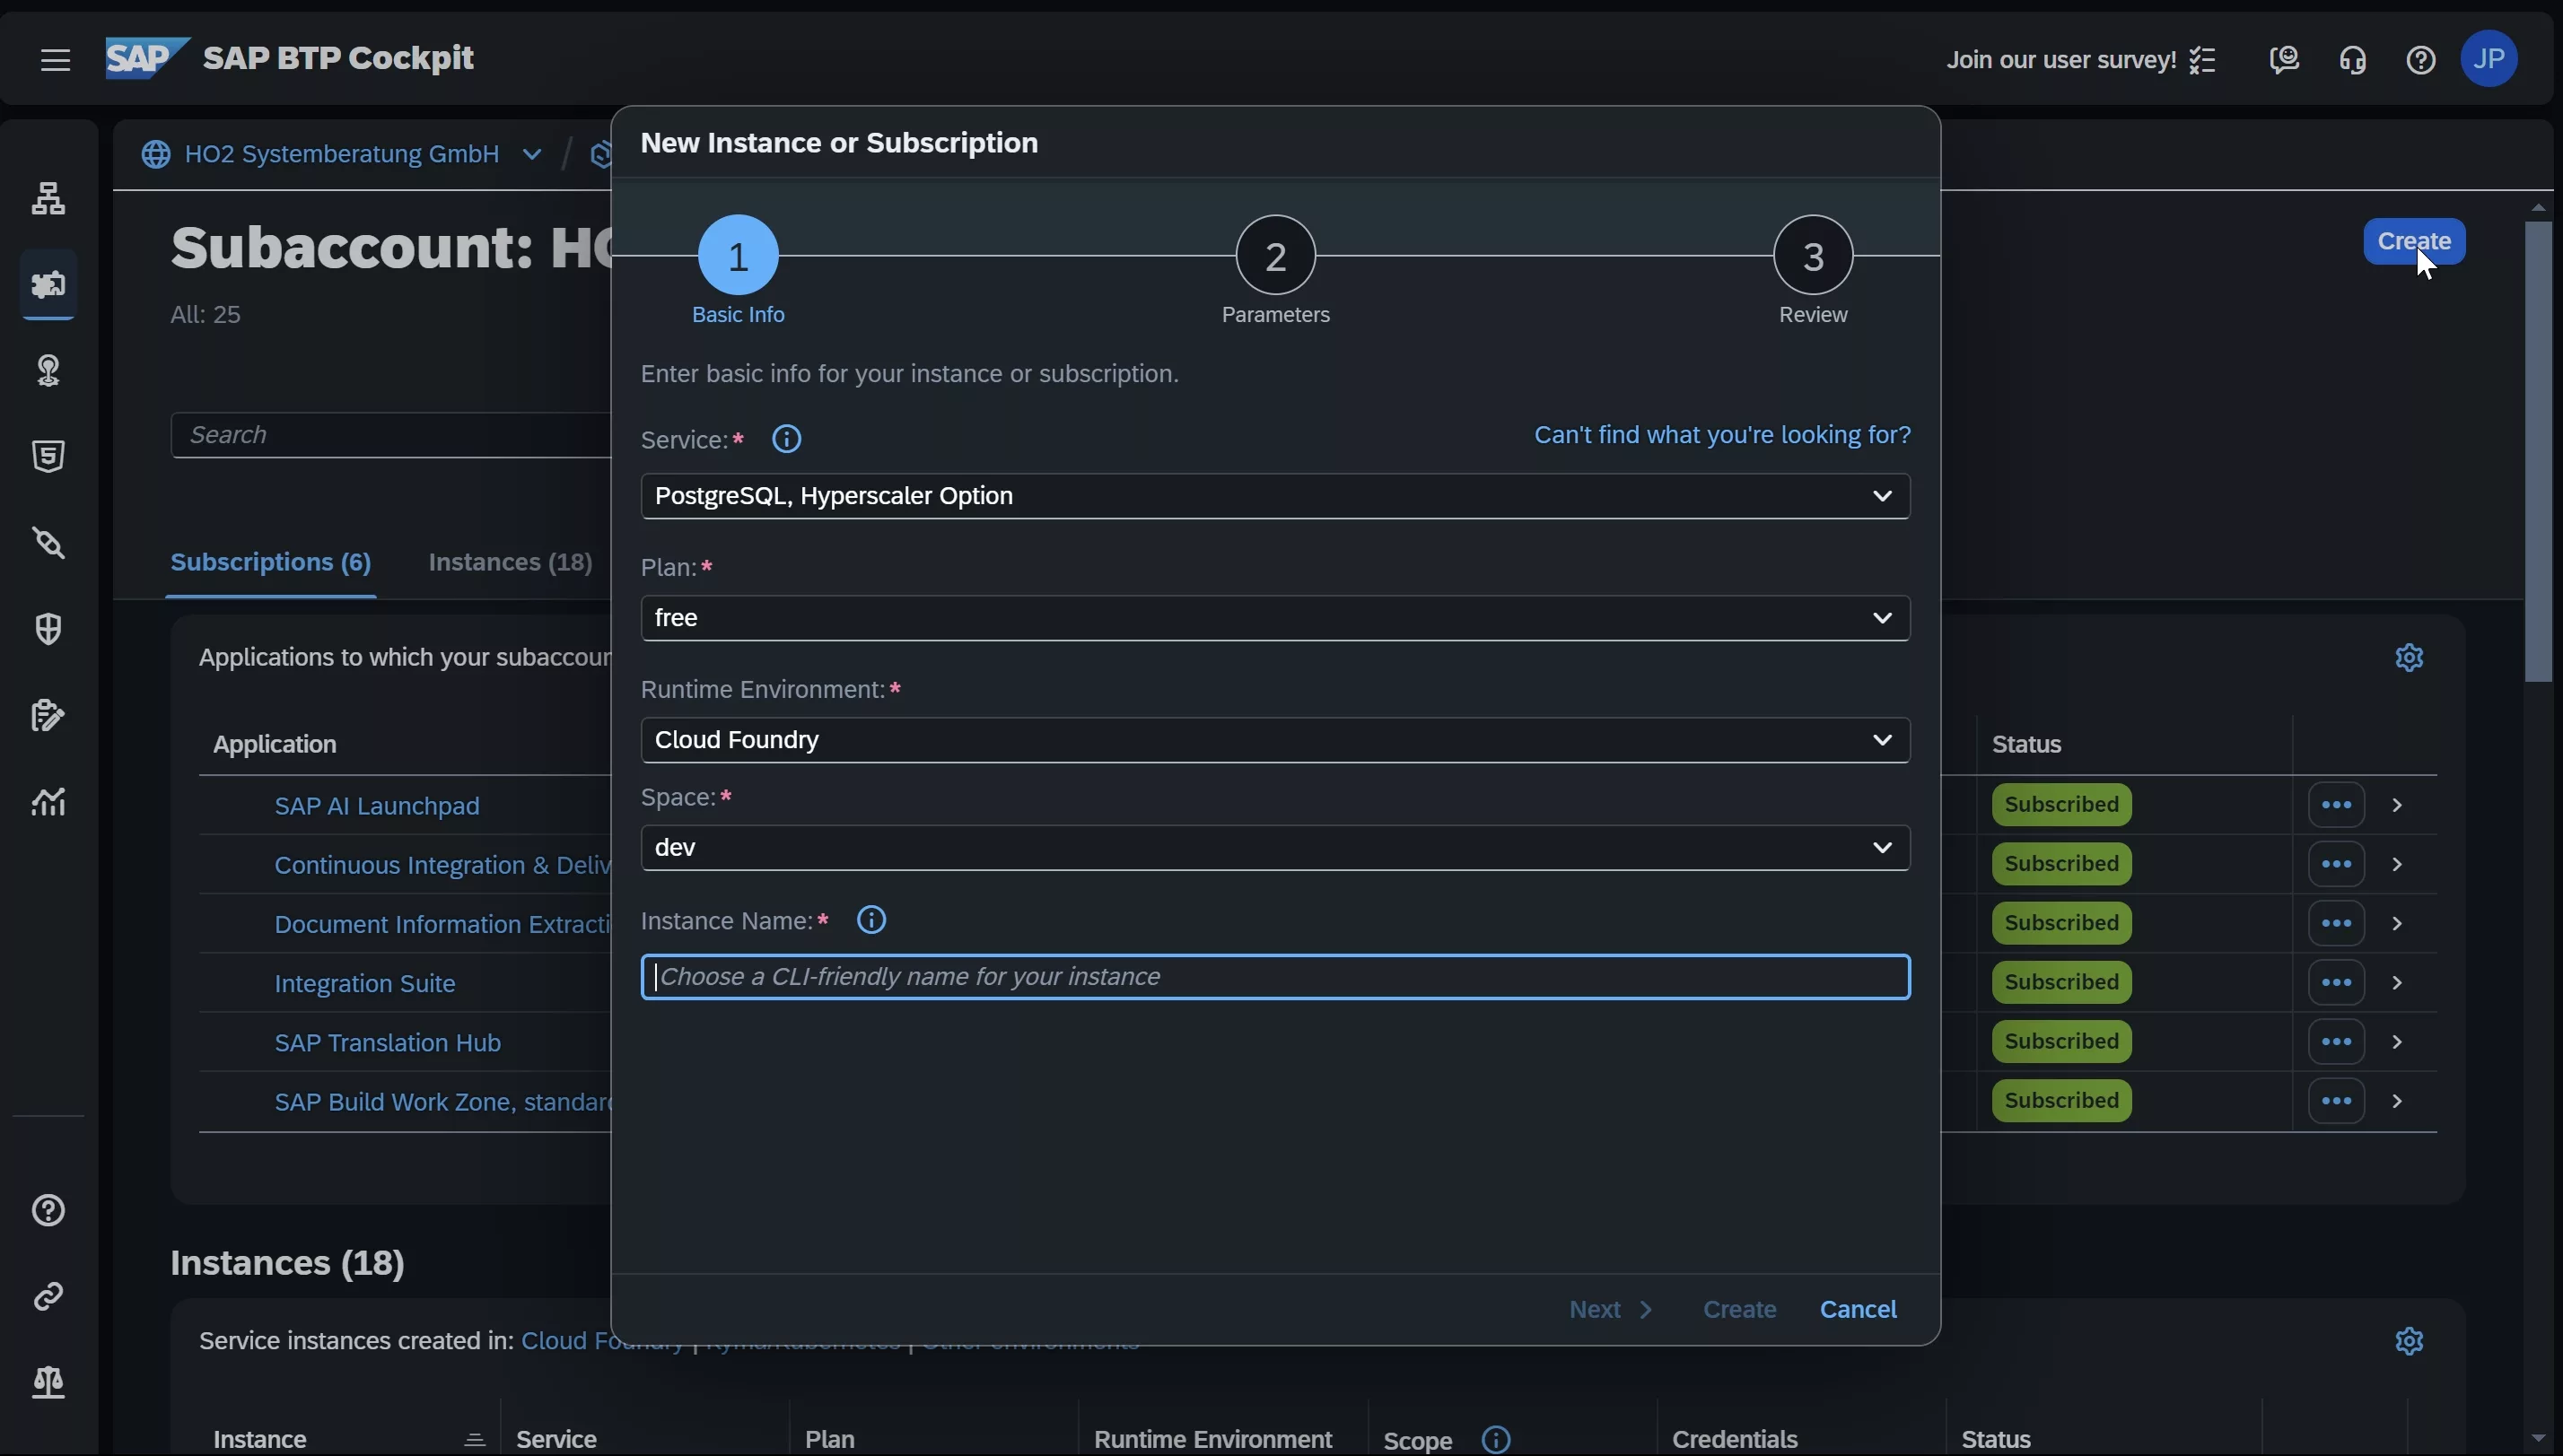The width and height of the screenshot is (2563, 1456).
Task: Click the Application column header
Action: point(274,745)
